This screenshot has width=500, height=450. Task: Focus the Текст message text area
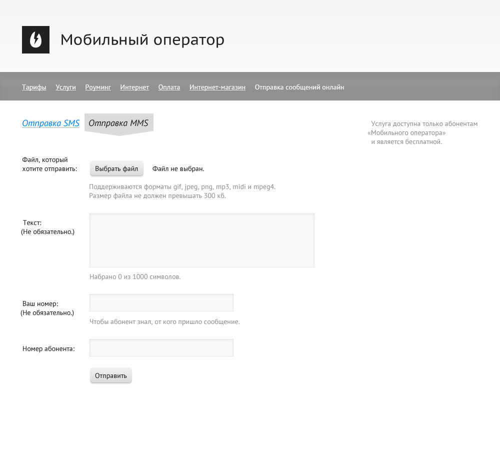(x=201, y=240)
